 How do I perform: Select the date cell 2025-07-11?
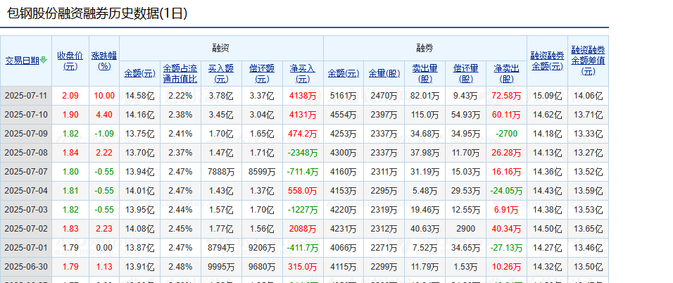[x=26, y=95]
